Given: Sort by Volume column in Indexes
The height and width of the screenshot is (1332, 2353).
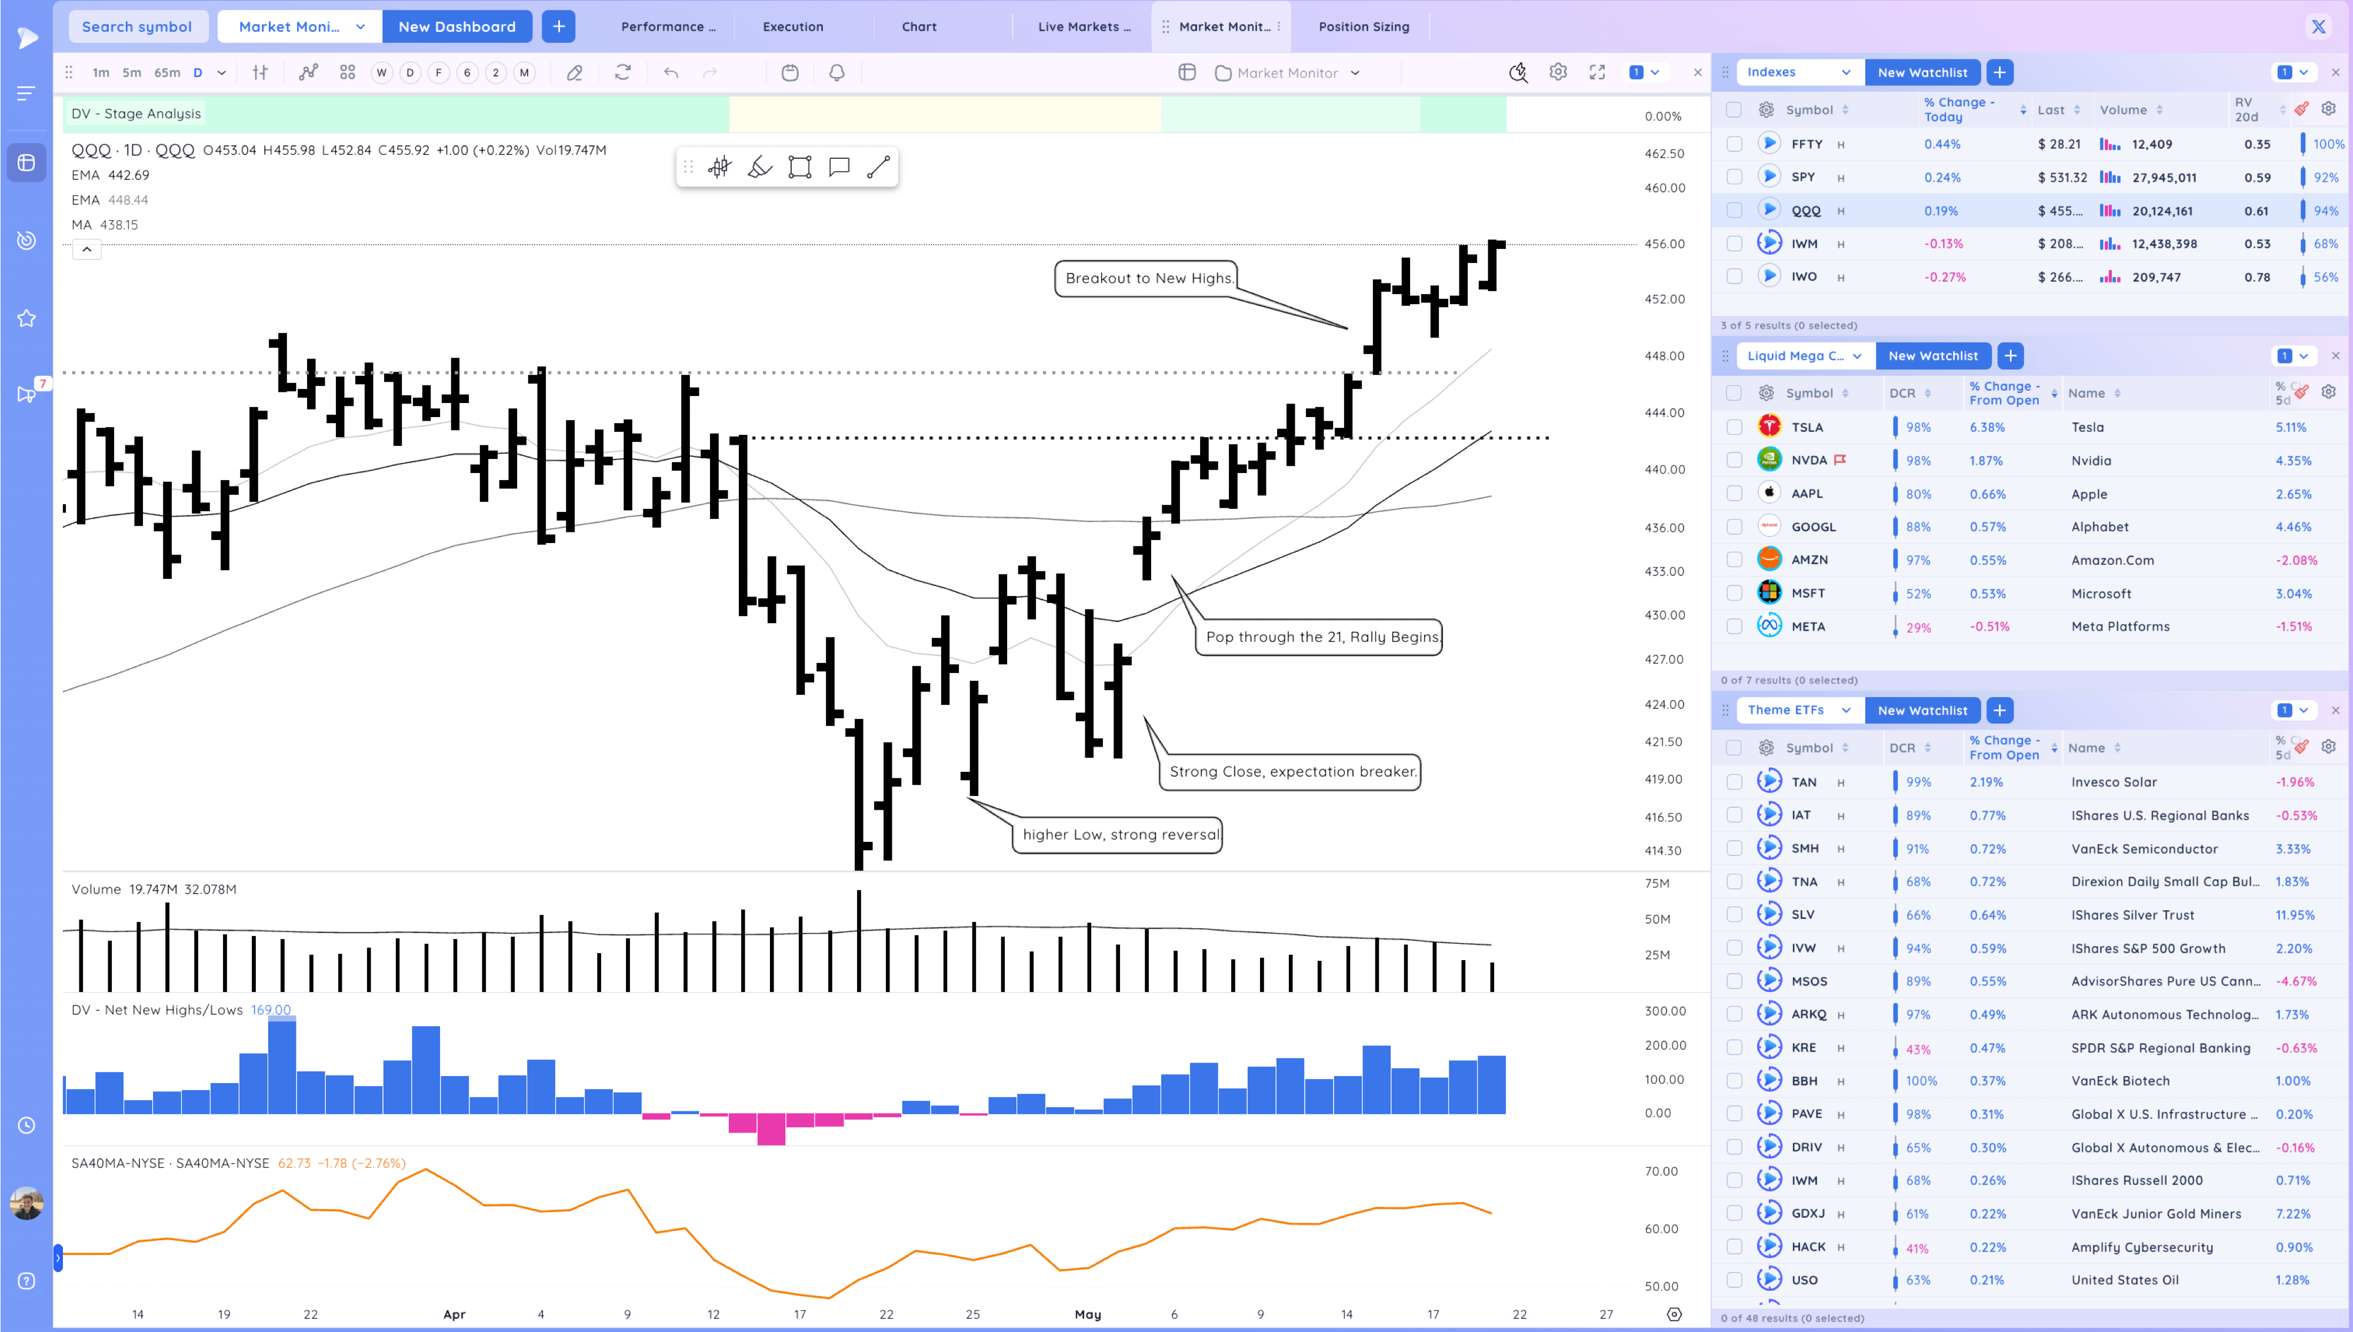Looking at the screenshot, I should [x=2131, y=110].
